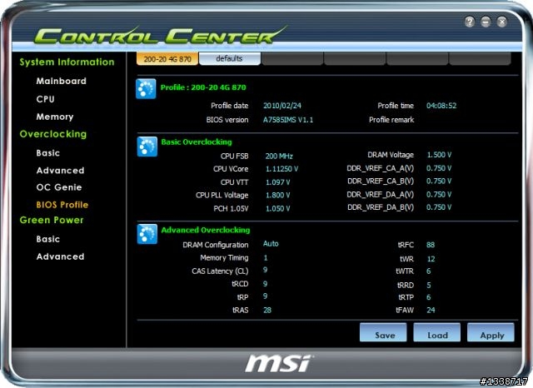Click Profile time value 04:08:52
This screenshot has height=388, width=533.
tap(441, 106)
